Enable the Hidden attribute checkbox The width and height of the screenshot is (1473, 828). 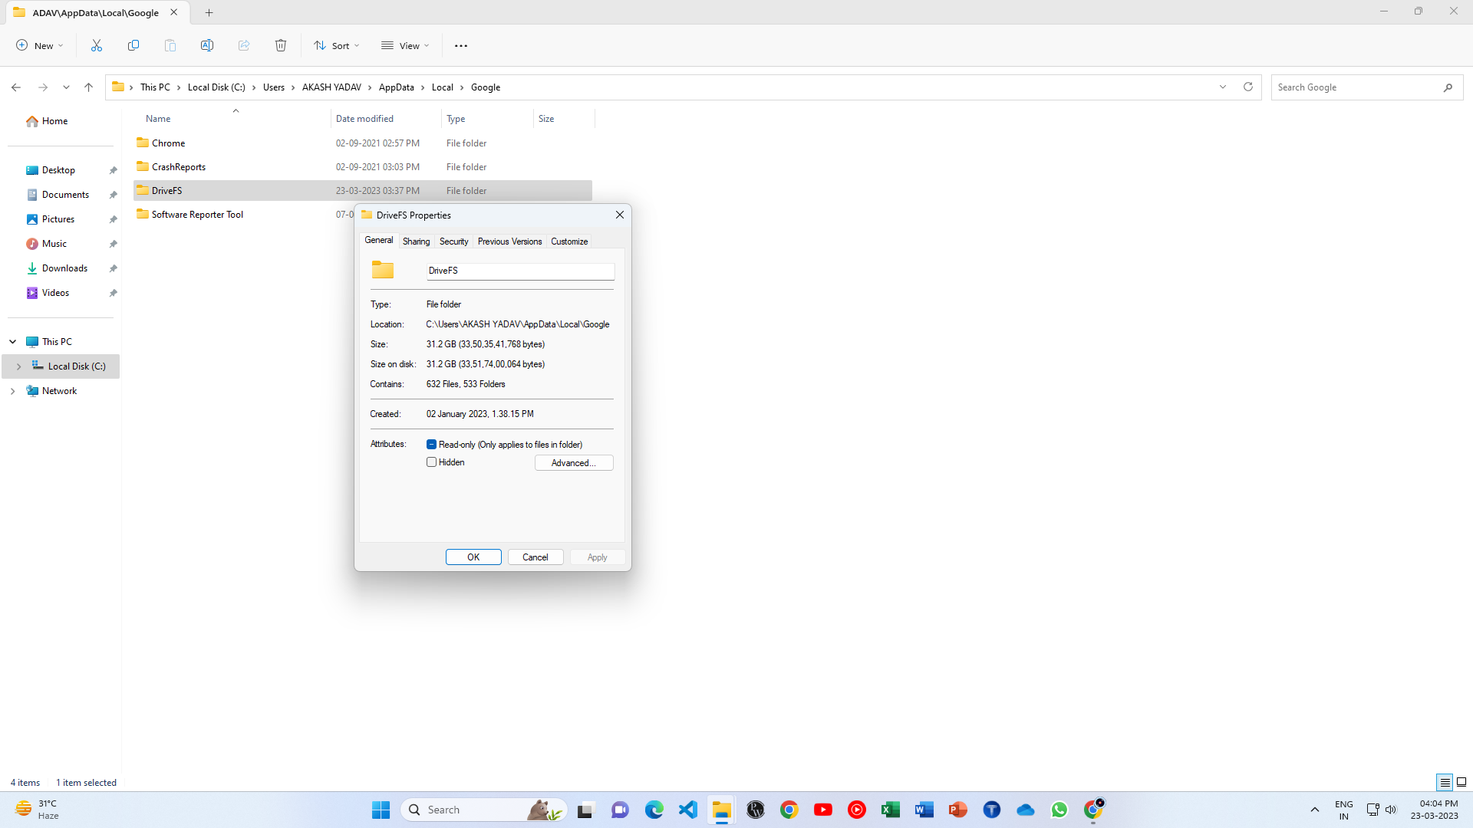coord(431,462)
